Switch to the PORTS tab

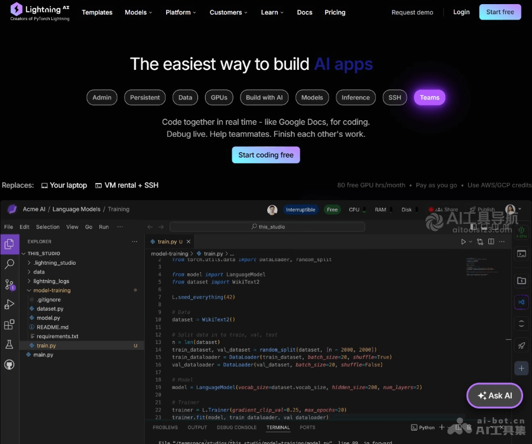[x=307, y=427]
